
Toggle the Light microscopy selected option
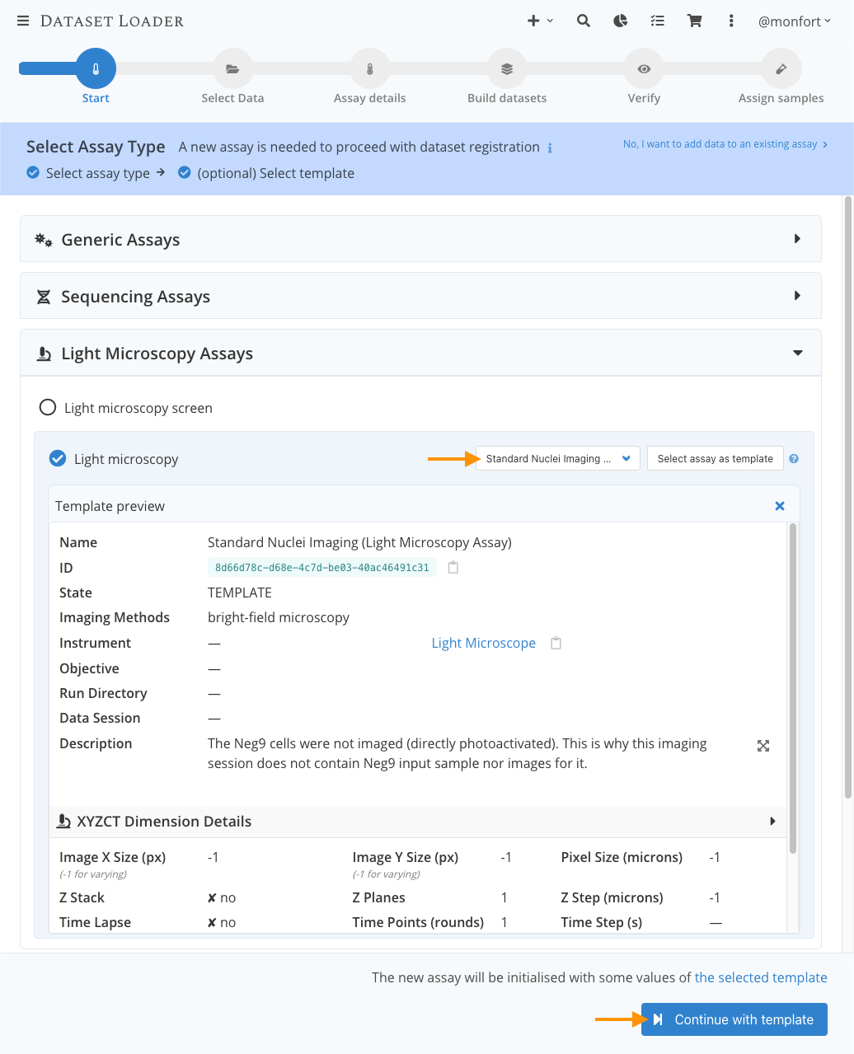(x=58, y=458)
